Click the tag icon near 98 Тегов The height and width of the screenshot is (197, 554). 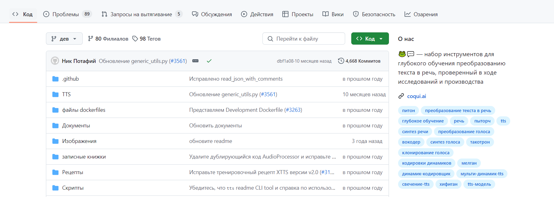pos(135,38)
